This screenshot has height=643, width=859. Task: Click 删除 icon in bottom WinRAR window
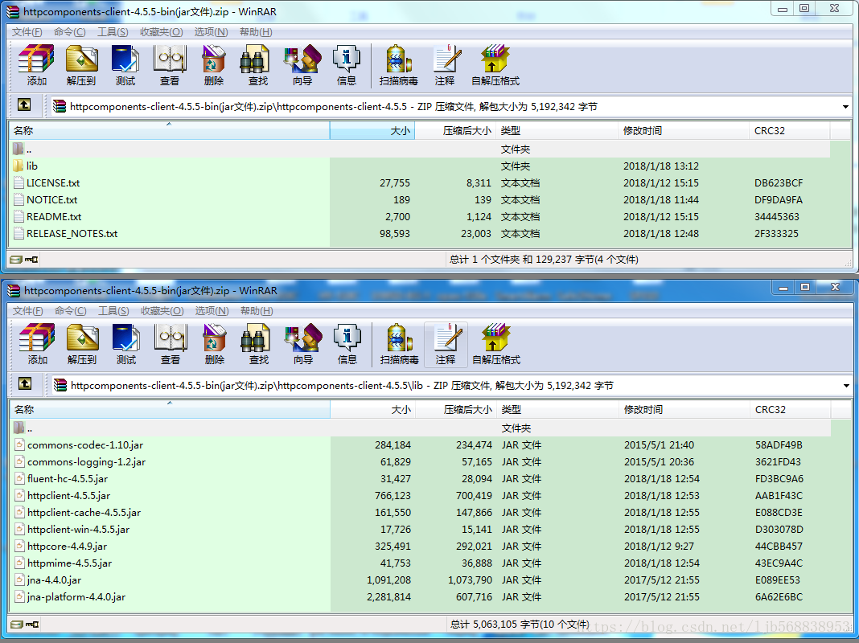pyautogui.click(x=215, y=344)
